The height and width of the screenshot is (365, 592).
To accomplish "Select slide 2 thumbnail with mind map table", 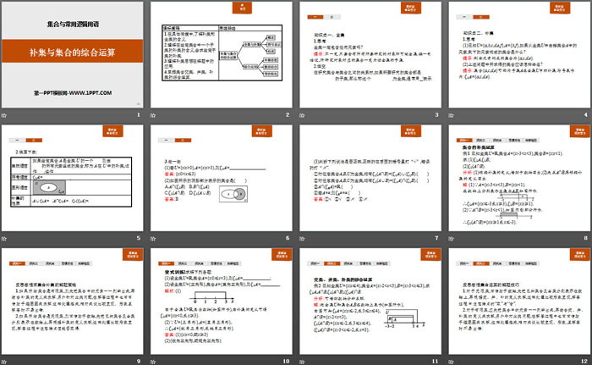I will (x=222, y=54).
